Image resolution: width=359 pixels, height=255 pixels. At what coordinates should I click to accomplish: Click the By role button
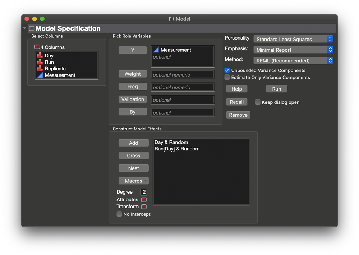pos(133,112)
